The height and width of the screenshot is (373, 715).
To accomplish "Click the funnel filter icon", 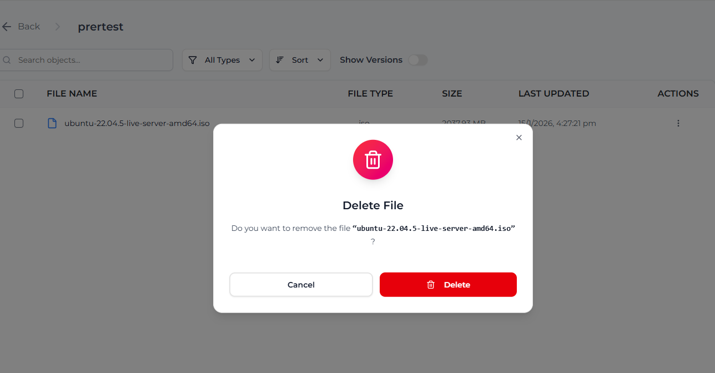I will point(193,60).
